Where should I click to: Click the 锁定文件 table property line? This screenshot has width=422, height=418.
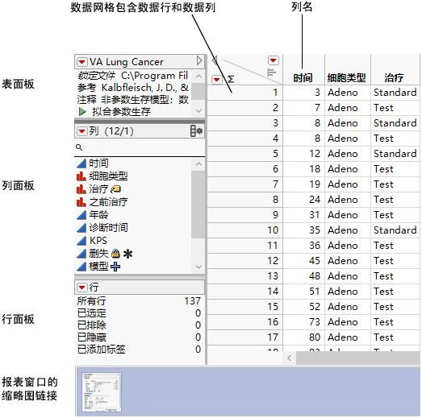click(x=132, y=76)
